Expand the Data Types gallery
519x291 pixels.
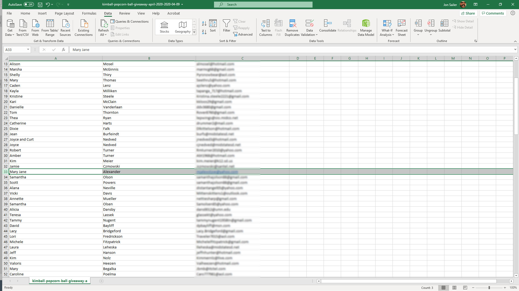click(194, 32)
